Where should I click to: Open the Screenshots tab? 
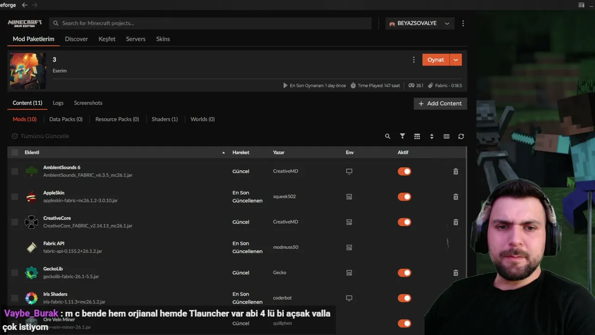[x=88, y=103]
